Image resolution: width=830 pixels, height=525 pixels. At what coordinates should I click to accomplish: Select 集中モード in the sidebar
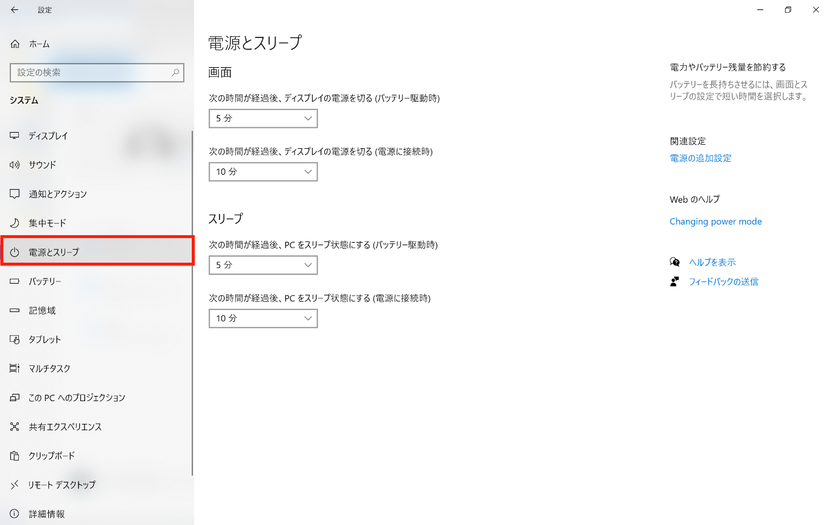96,223
